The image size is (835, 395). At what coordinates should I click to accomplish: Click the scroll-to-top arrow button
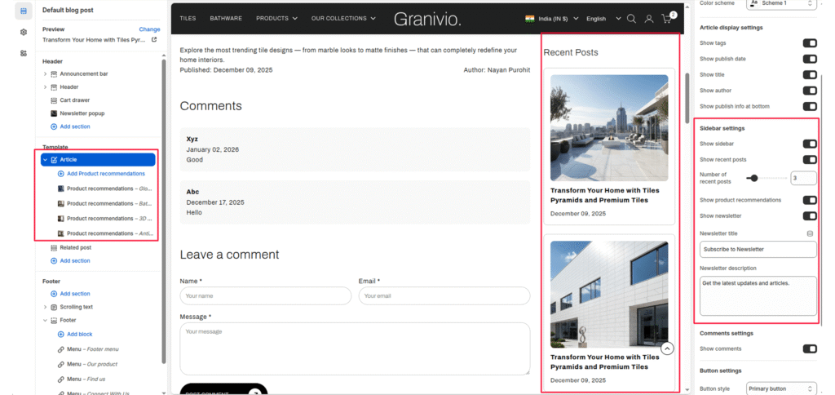click(x=667, y=348)
